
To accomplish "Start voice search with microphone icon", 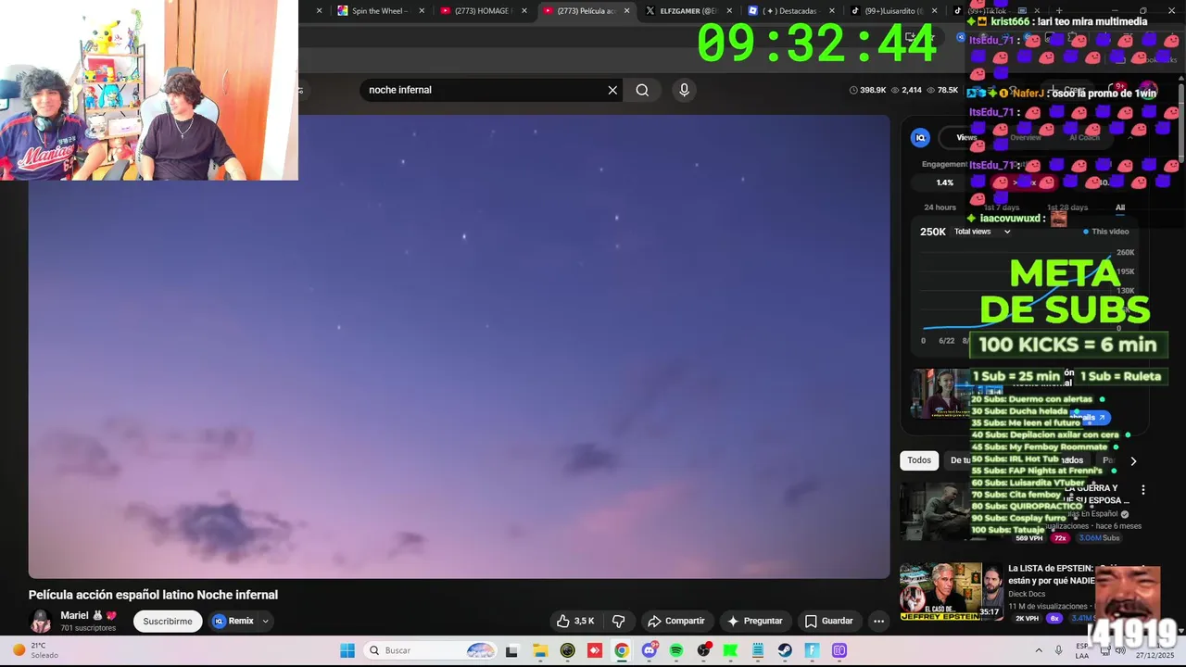I will click(684, 90).
